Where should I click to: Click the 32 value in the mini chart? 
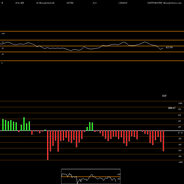(x=119, y=179)
